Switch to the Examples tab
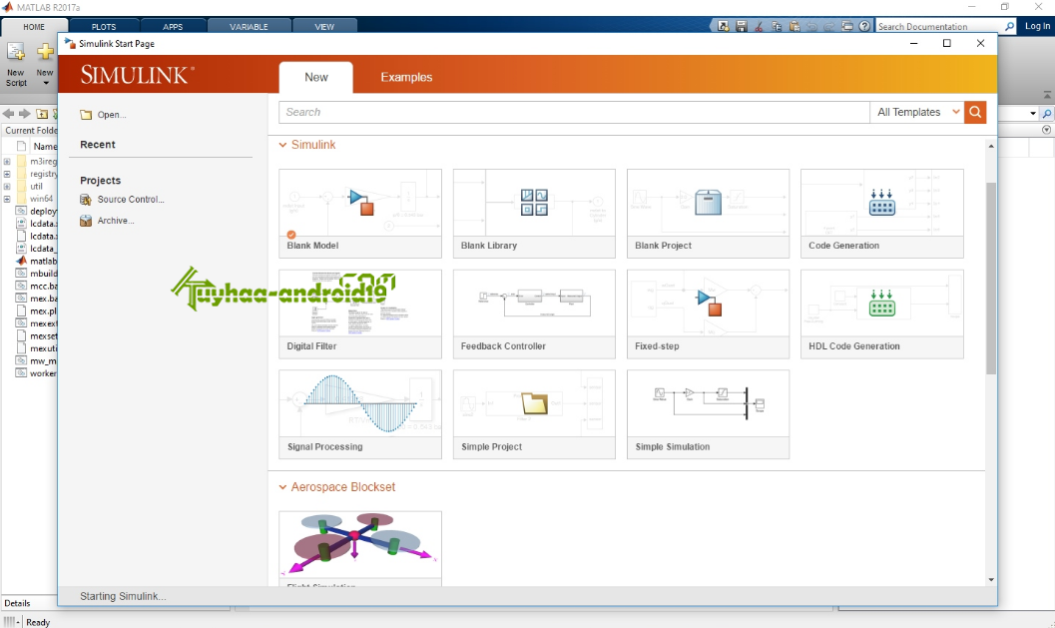 (x=406, y=78)
